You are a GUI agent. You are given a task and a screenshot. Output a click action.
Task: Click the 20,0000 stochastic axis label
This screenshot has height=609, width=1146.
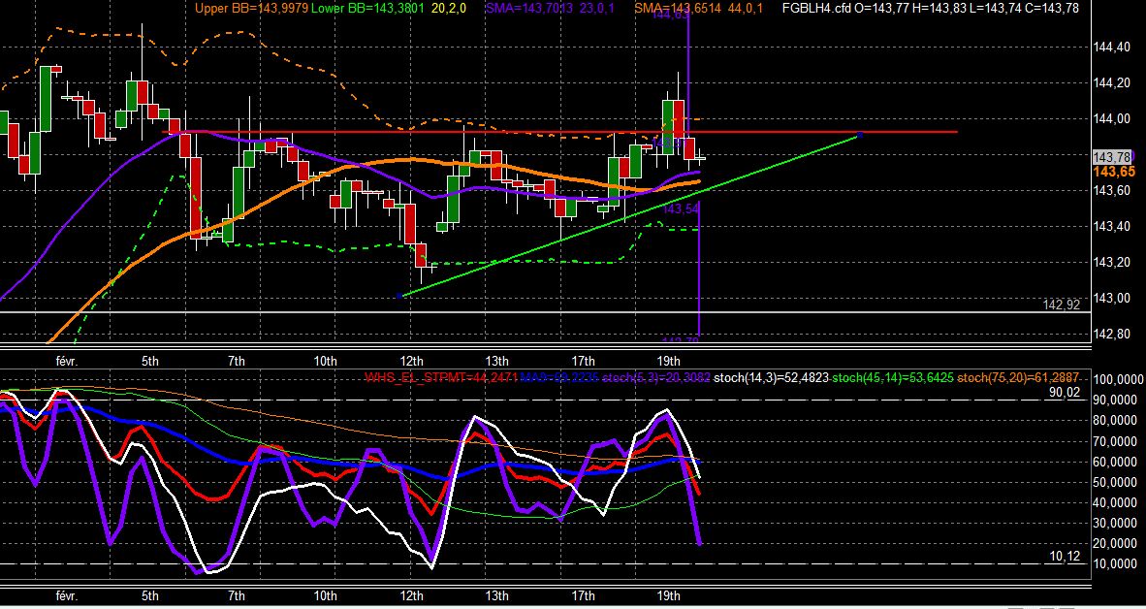point(1115,544)
